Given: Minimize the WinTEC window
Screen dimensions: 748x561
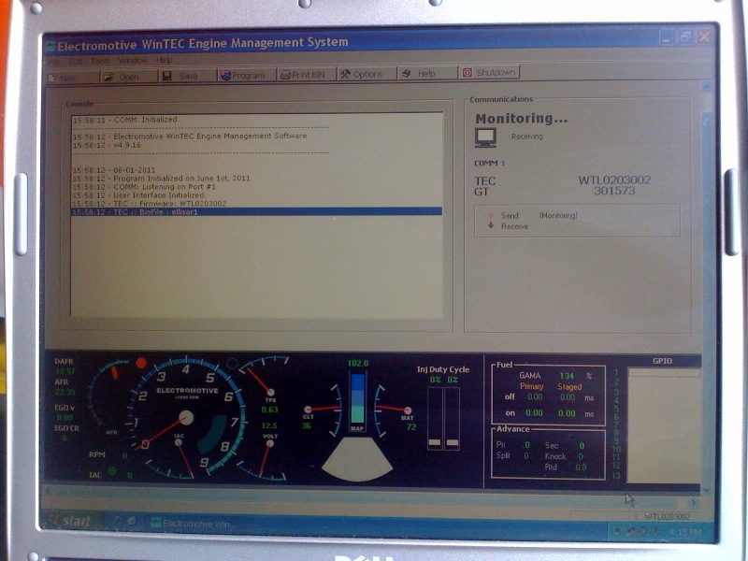Looking at the screenshot, I should [669, 36].
